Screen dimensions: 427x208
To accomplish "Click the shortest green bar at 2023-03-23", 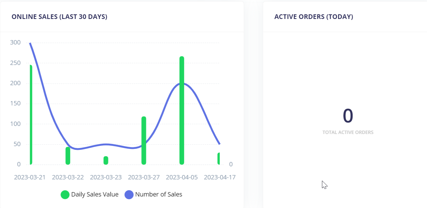I will tap(106, 160).
